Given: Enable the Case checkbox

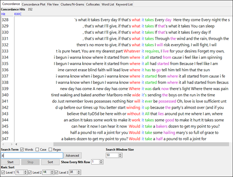Looking at the screenshot, I should 37,149.
